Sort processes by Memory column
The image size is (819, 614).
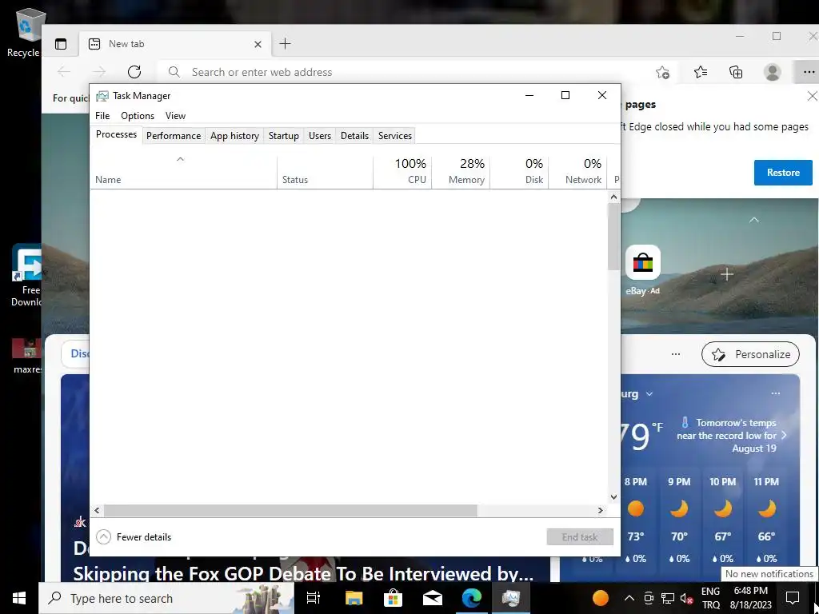coord(461,173)
